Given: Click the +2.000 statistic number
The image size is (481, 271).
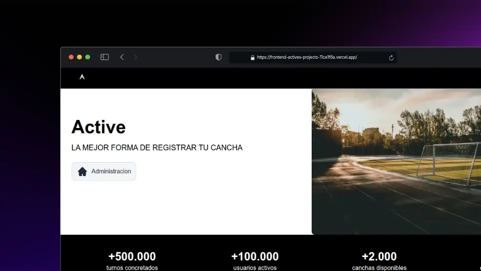Looking at the screenshot, I should [379, 256].
